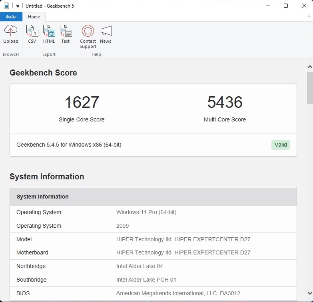
Task: Click the green Valid badge
Action: (x=281, y=145)
